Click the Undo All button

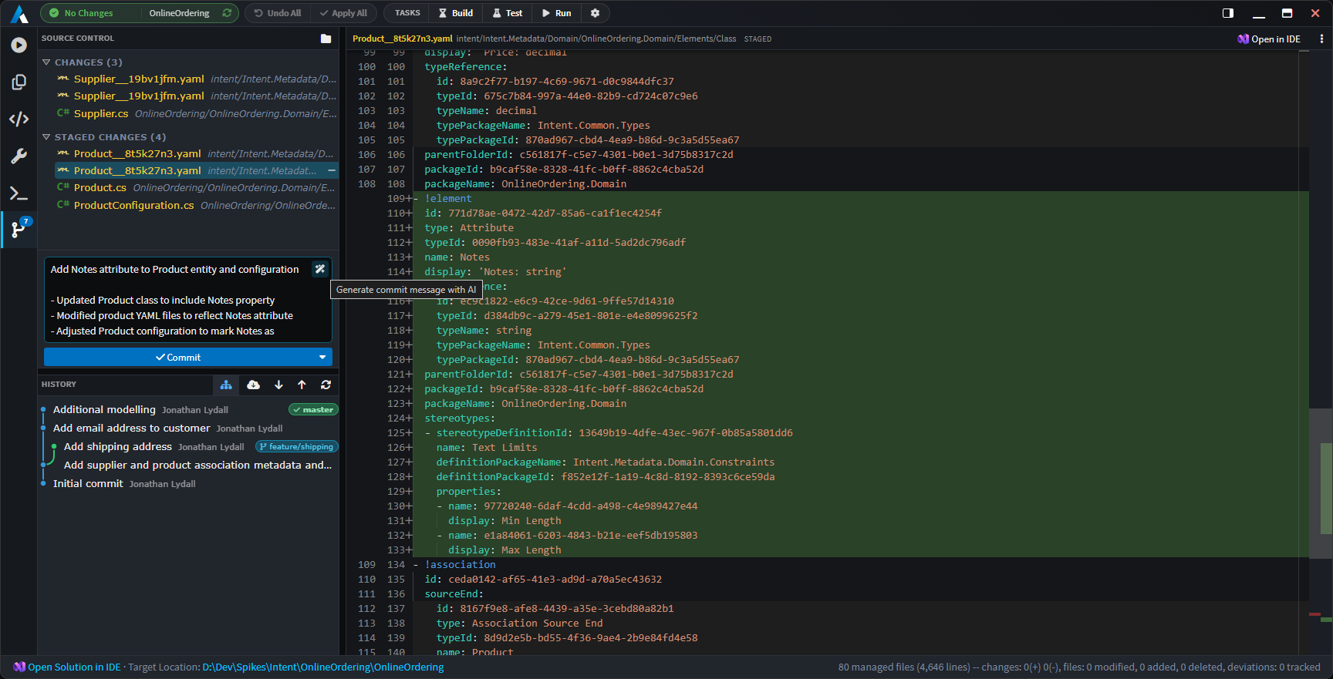tap(278, 13)
